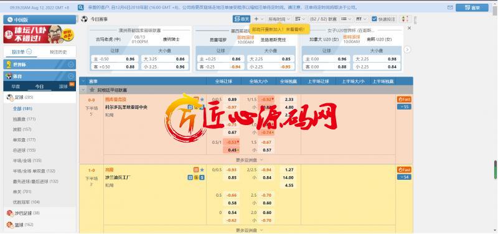Open the MY odds type dropdown
Image resolution: width=498 pixels, height=234 pixels.
[361, 19]
